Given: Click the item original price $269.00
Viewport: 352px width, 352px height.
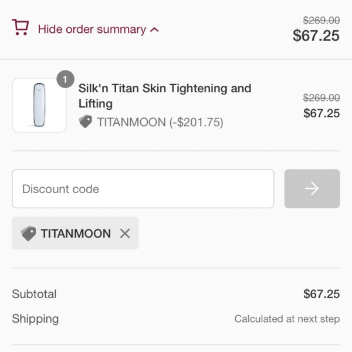Looking at the screenshot, I should 321,98.
